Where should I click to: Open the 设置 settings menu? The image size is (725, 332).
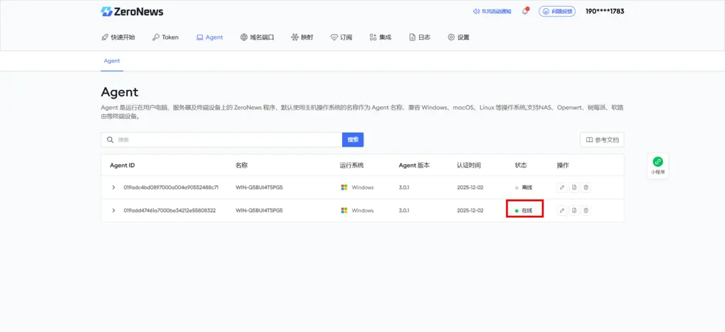pos(458,38)
